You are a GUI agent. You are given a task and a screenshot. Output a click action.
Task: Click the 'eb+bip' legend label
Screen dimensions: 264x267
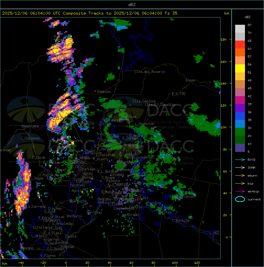click(253, 192)
